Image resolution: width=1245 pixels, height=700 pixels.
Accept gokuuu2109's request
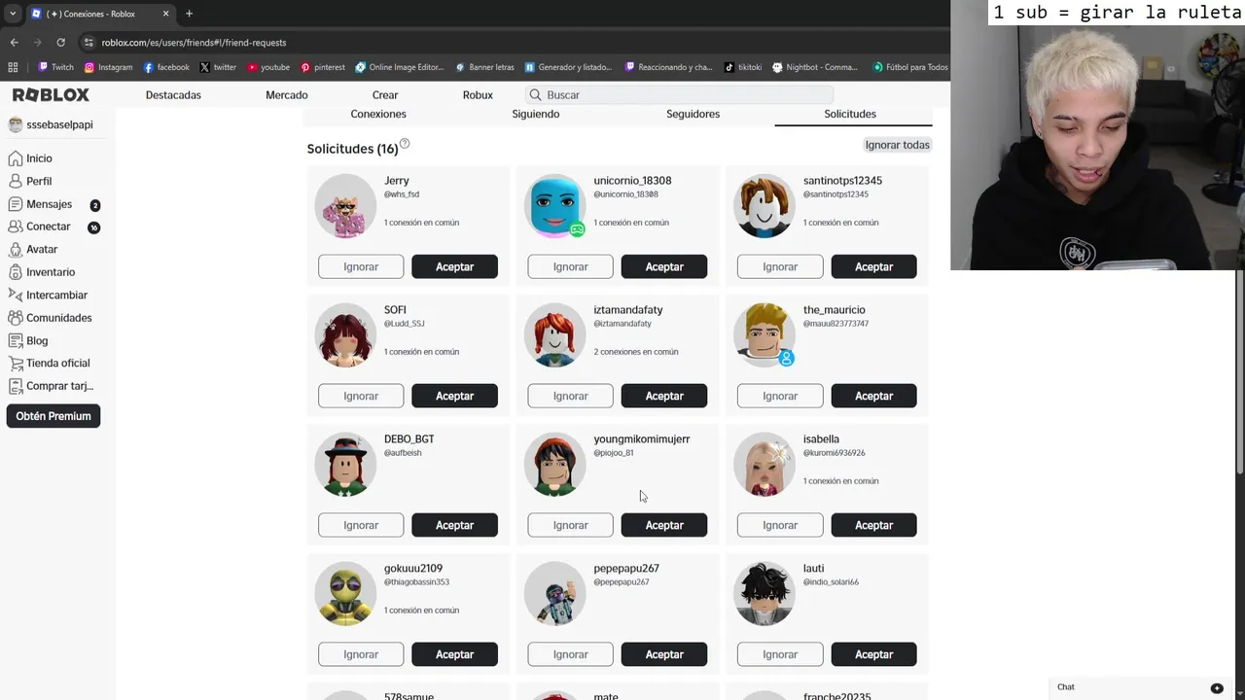tap(454, 654)
